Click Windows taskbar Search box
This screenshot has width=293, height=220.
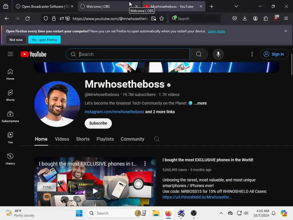[x=118, y=213]
